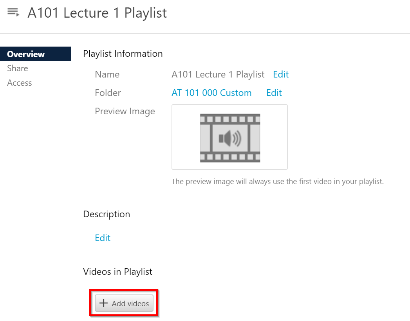The height and width of the screenshot is (321, 410).
Task: Edit the playlist description
Action: point(103,238)
